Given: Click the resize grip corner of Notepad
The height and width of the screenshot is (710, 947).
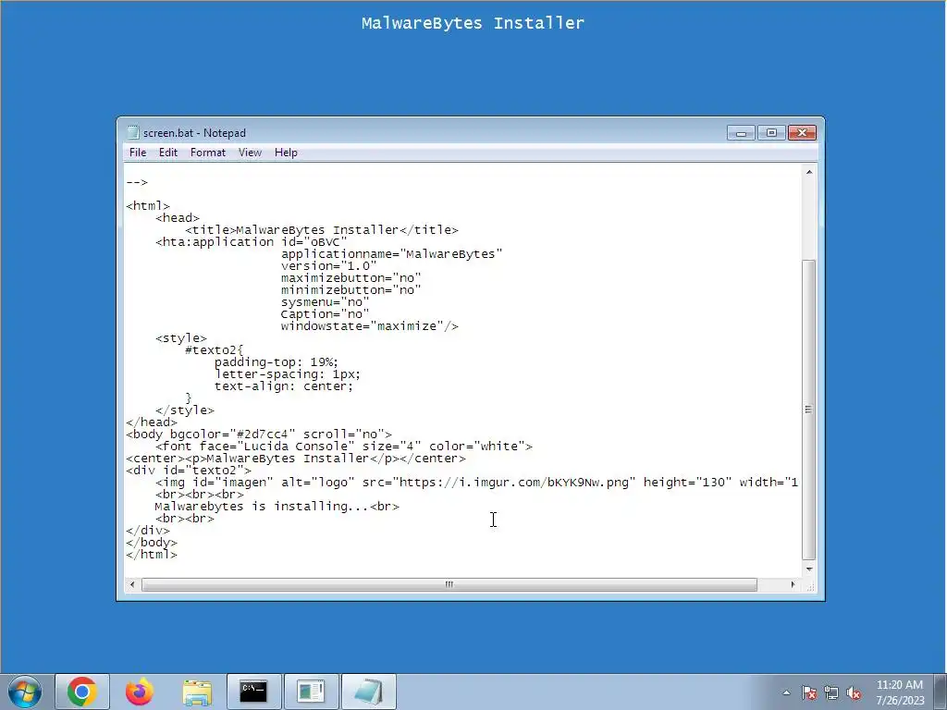Looking at the screenshot, I should pos(810,585).
